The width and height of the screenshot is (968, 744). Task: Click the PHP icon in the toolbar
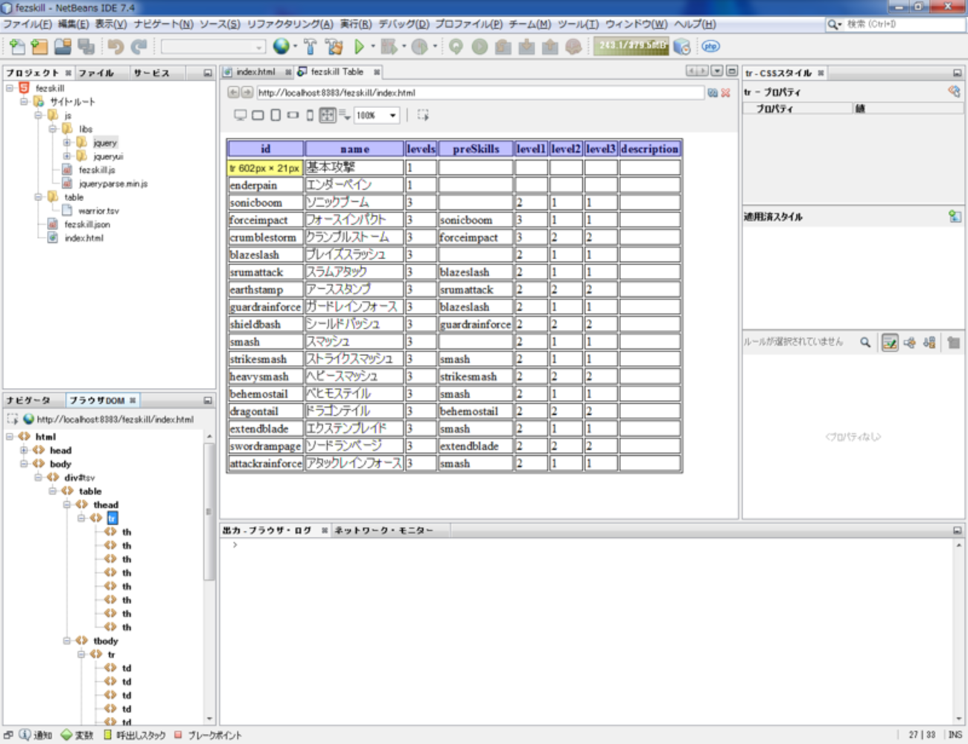point(710,46)
